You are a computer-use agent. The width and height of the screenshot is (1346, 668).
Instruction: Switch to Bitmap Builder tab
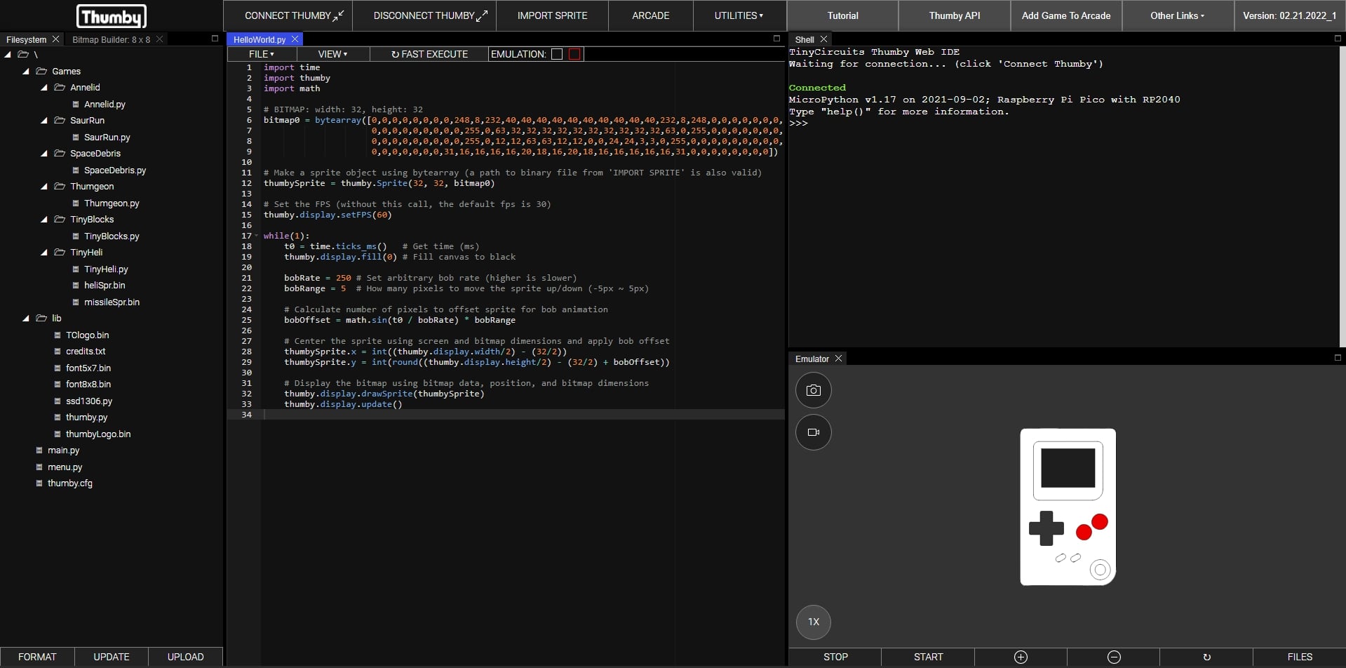(111, 39)
